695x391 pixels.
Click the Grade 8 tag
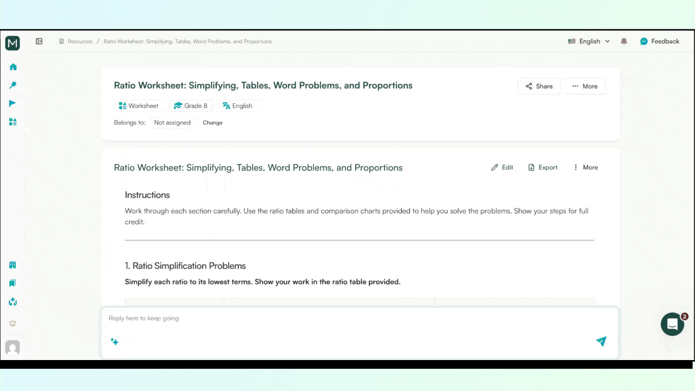point(191,106)
